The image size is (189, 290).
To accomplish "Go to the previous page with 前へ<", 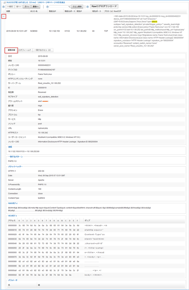I will coord(19,7).
